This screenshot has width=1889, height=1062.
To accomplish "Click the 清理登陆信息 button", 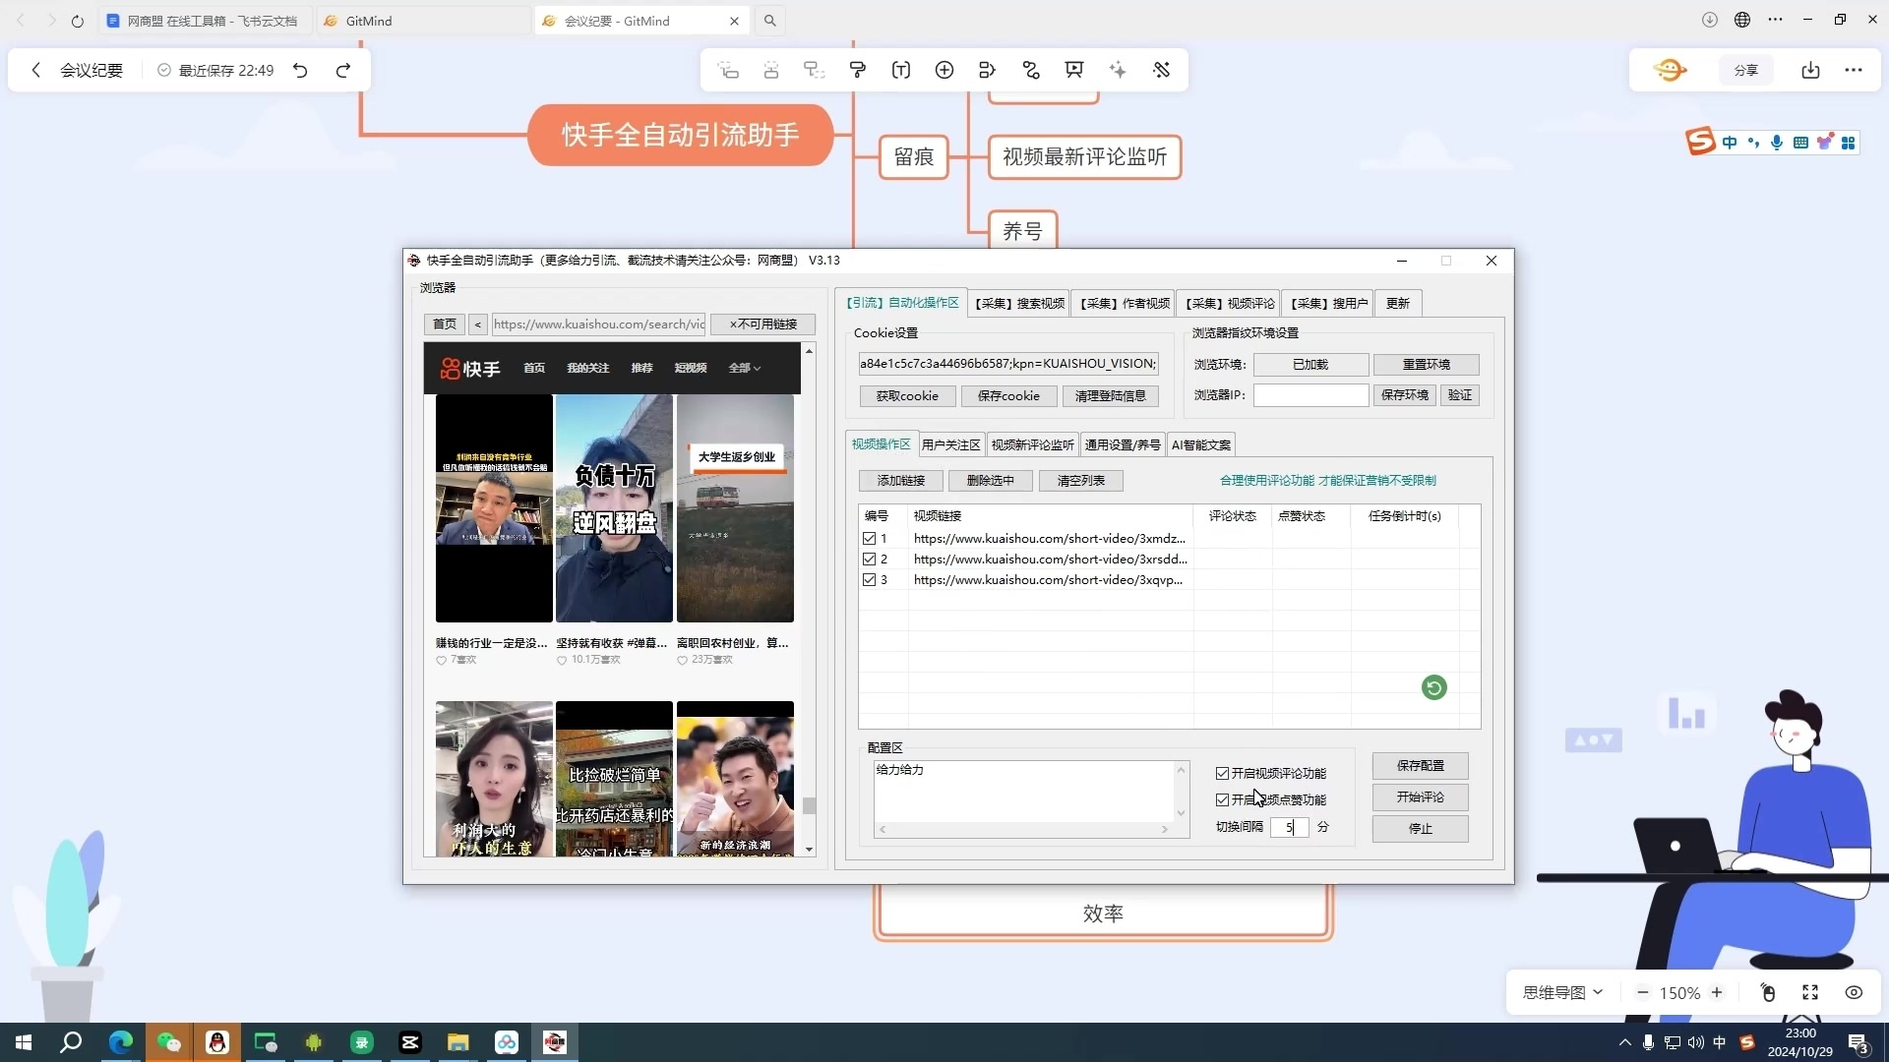I will point(1110,396).
